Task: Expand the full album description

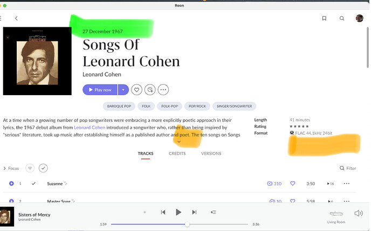Action: (x=179, y=142)
